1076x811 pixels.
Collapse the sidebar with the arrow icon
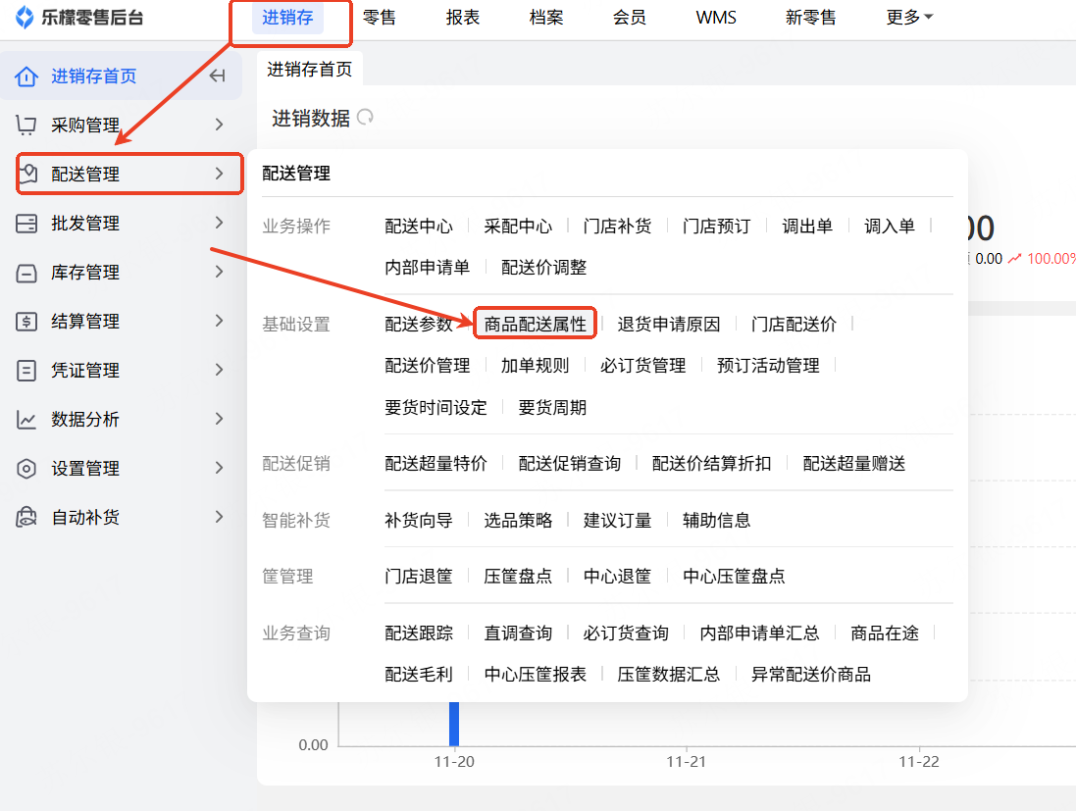(x=218, y=76)
